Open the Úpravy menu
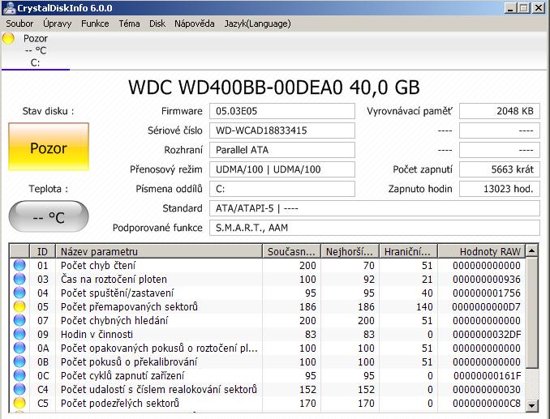 click(57, 24)
